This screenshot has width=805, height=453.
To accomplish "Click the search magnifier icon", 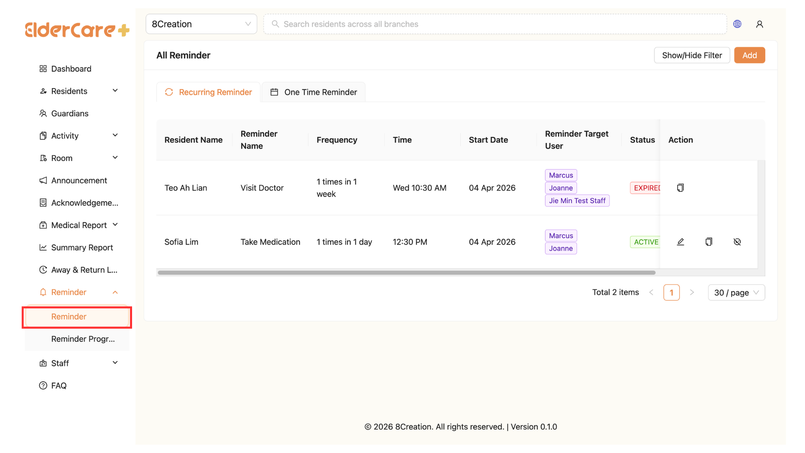I will pyautogui.click(x=275, y=24).
